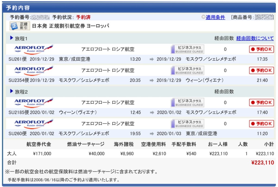Click the red 予約済 reservation status
The image size is (278, 187).
click(x=83, y=17)
